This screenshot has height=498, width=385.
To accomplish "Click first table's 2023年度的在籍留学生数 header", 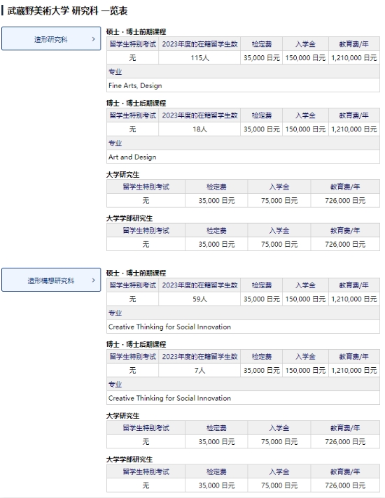I will pyautogui.click(x=199, y=44).
